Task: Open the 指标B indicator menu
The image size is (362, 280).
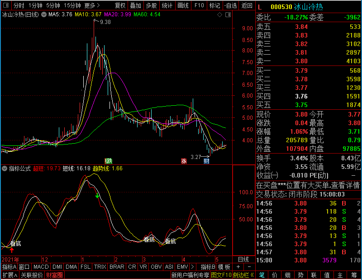Action: click(x=208, y=267)
